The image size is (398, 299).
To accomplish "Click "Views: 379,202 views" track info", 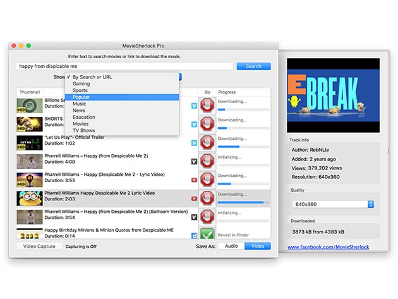I will tap(317, 168).
